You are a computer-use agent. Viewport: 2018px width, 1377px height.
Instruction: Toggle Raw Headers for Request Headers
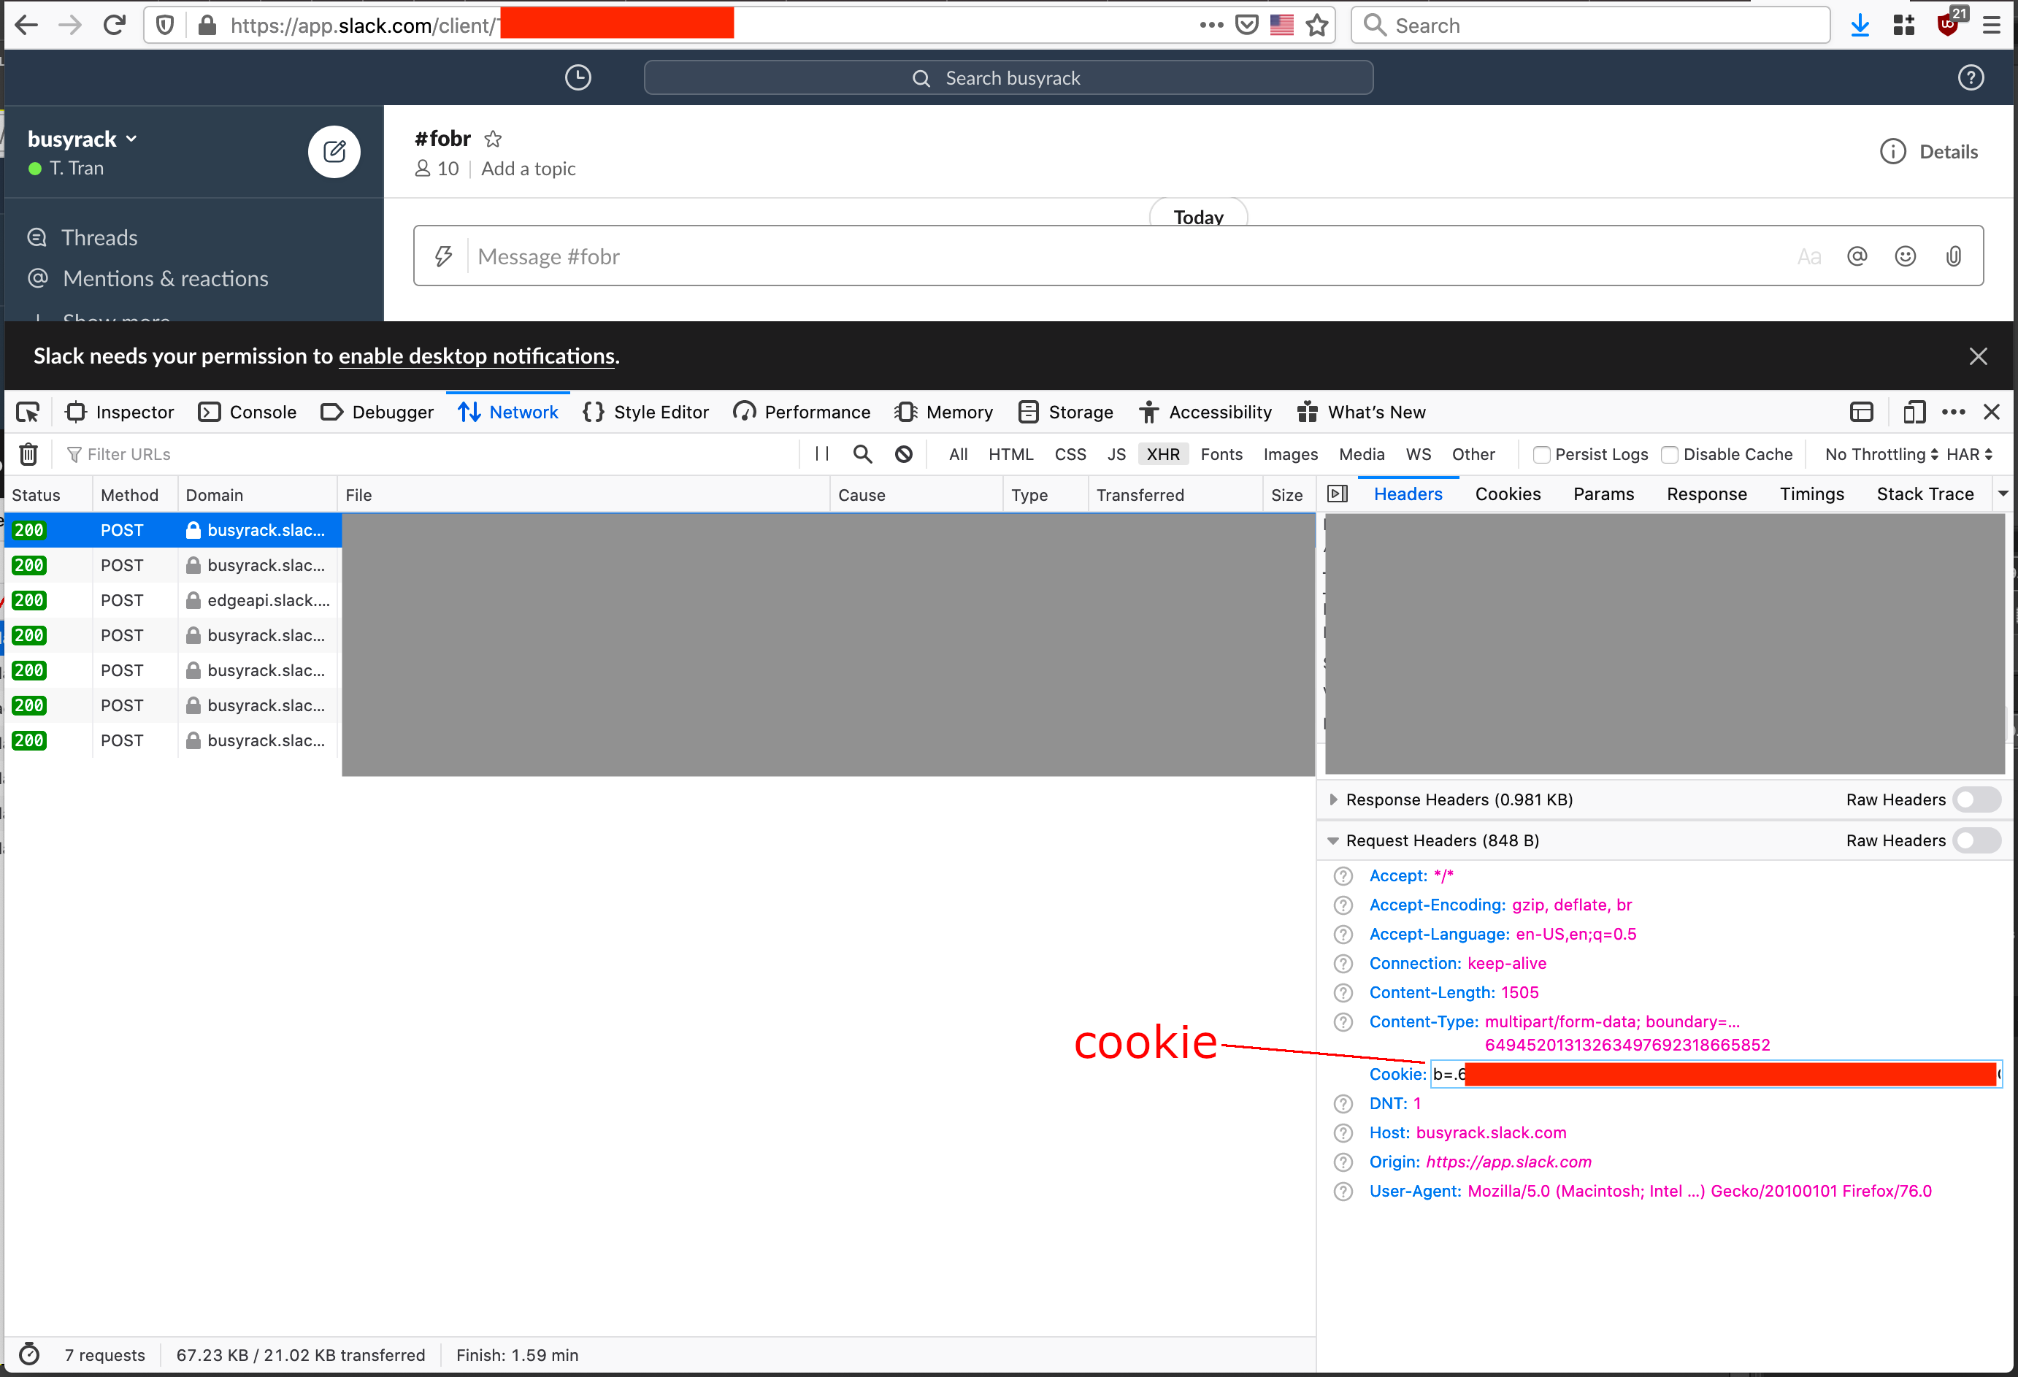(x=1976, y=840)
